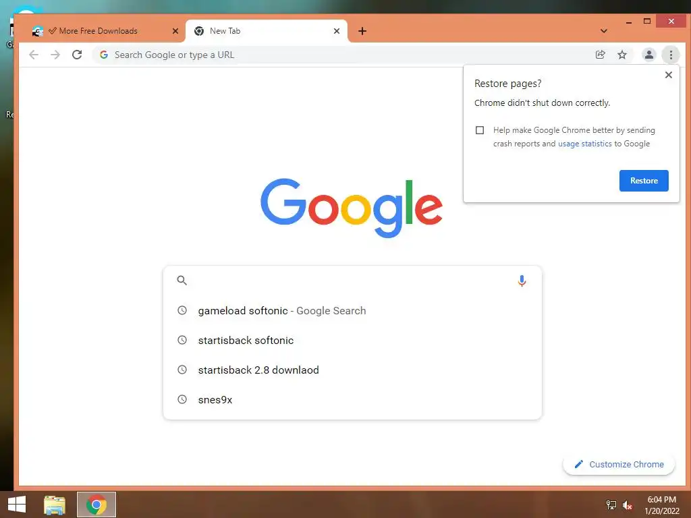691x518 pixels.
Task: Click the search magnifier icon
Action: (x=182, y=280)
